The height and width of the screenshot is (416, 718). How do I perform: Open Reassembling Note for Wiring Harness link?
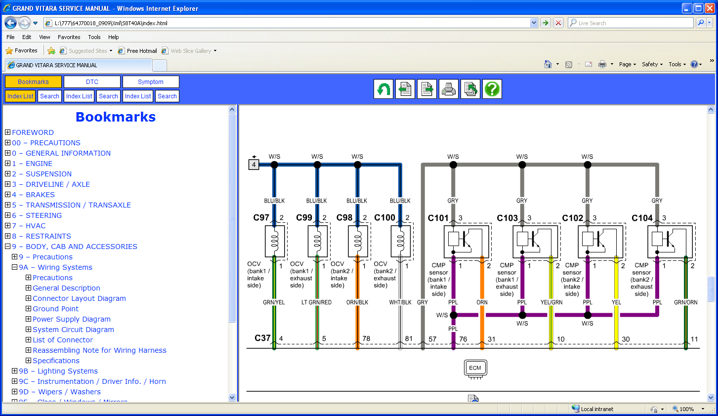(99, 350)
